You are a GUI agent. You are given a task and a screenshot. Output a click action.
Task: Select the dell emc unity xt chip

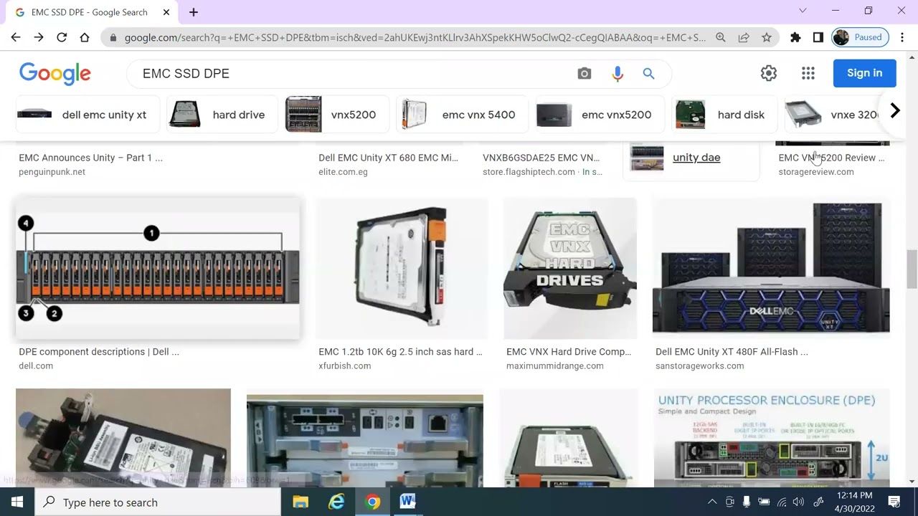click(x=87, y=115)
